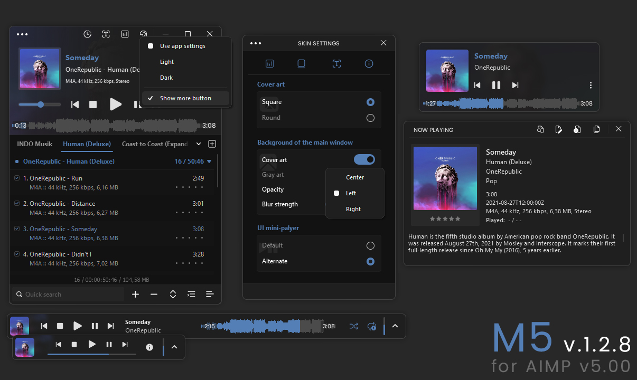Start playback in main player
Image resolution: width=637 pixels, height=380 pixels.
(x=116, y=104)
